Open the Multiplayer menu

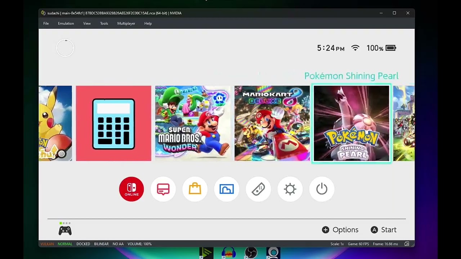coord(126,23)
